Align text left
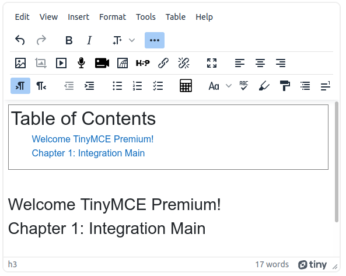Screen dimensions: 346x276 (240, 63)
